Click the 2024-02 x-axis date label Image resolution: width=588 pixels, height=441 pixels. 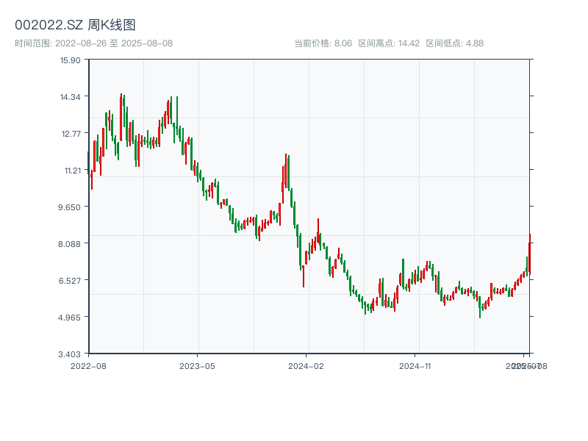(x=306, y=365)
